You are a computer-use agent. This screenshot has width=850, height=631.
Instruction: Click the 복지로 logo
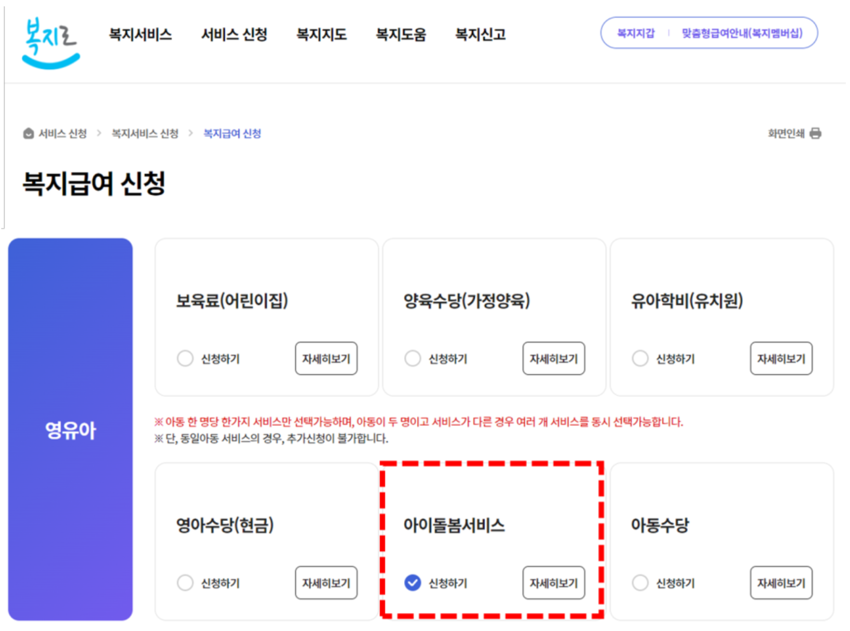[51, 42]
